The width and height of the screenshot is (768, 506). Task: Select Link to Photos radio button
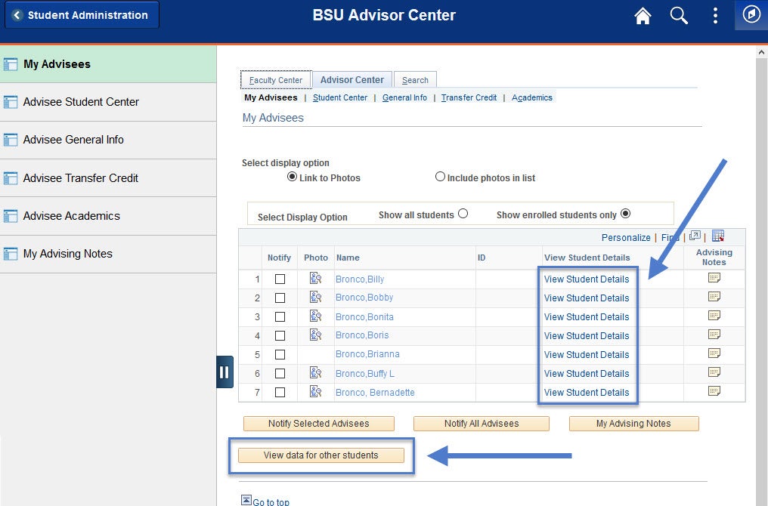click(x=292, y=177)
